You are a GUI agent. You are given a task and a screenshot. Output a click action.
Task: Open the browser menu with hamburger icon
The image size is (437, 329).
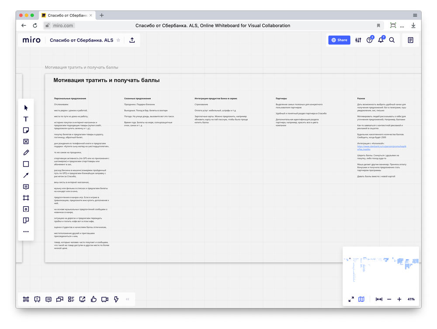pos(414,14)
